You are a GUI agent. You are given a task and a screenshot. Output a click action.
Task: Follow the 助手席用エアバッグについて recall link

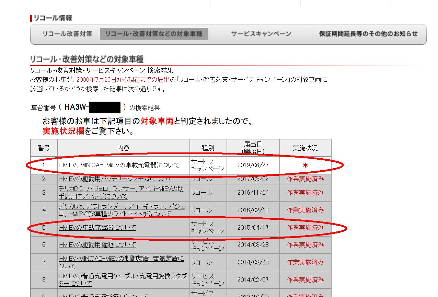pos(121,193)
